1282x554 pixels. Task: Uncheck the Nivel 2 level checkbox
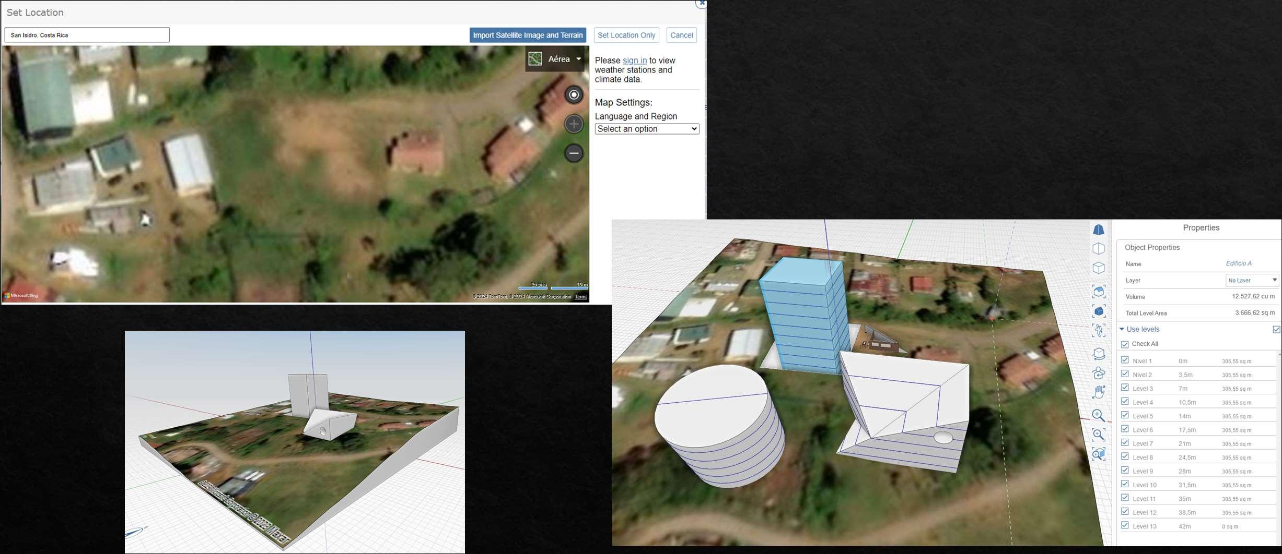pyautogui.click(x=1125, y=374)
